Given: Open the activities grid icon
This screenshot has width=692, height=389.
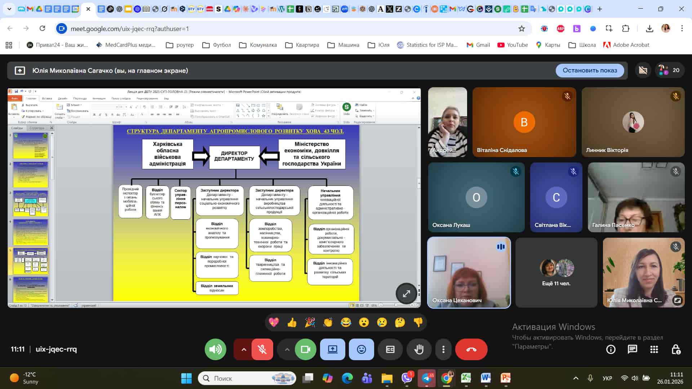Looking at the screenshot, I should pos(654,349).
